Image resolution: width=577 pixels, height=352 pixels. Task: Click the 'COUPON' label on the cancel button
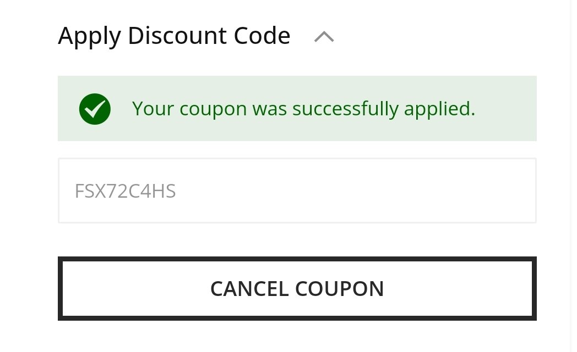tap(339, 289)
